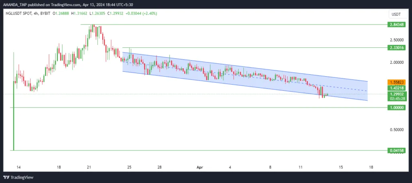This screenshot has width=412, height=183.
Task: Click the C1.29932 close value in header
Action: (x=115, y=13)
